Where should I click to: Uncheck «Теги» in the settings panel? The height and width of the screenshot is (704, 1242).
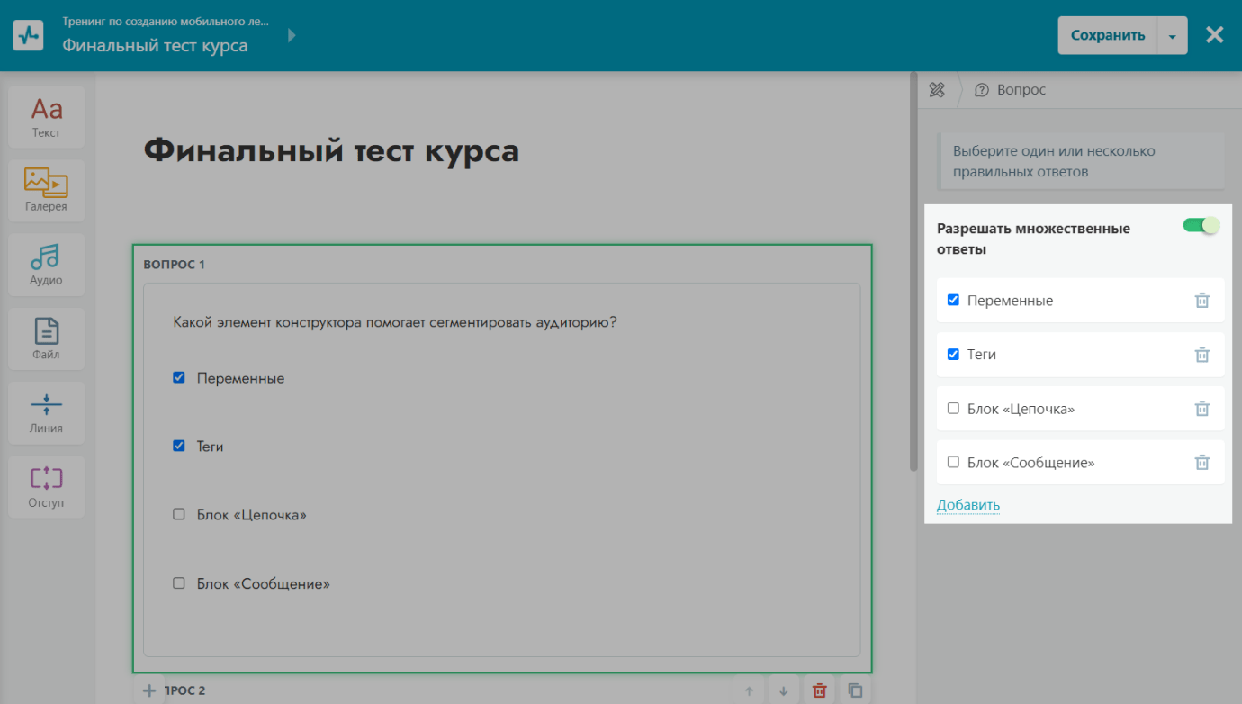point(953,355)
